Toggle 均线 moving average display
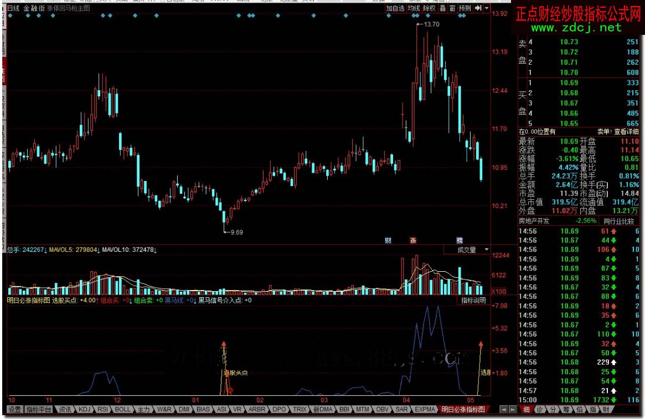The height and width of the screenshot is (419, 645). (414, 8)
